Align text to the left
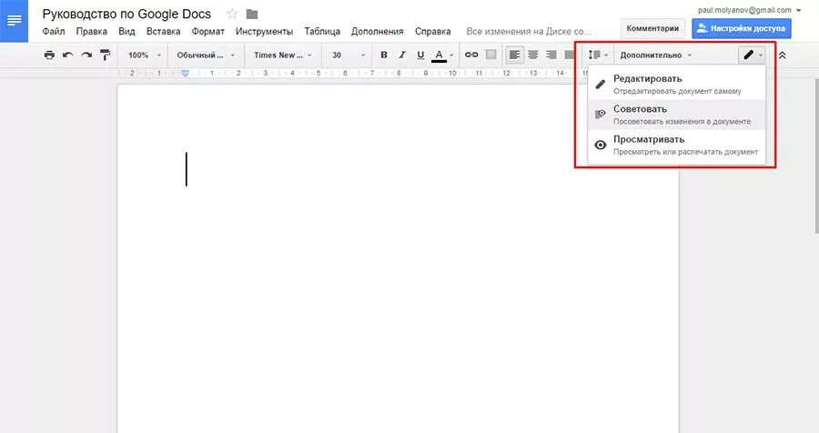This screenshot has width=819, height=433. (514, 55)
